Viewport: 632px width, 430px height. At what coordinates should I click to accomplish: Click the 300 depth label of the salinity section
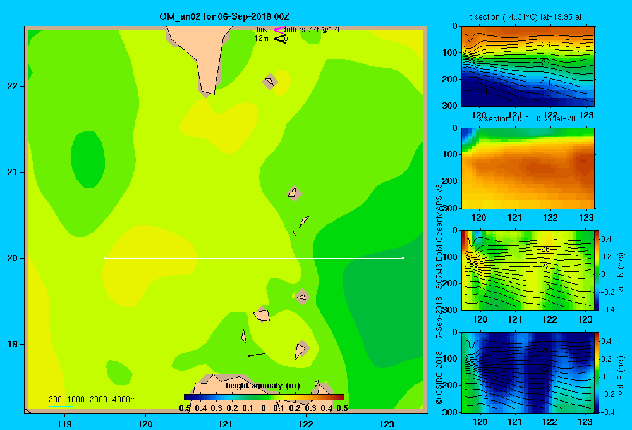(449, 208)
